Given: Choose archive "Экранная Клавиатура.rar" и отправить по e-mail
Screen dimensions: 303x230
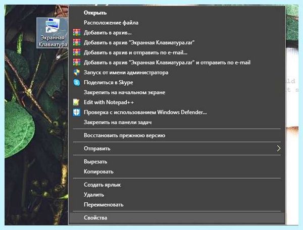Looking at the screenshot, I should (x=177, y=63).
